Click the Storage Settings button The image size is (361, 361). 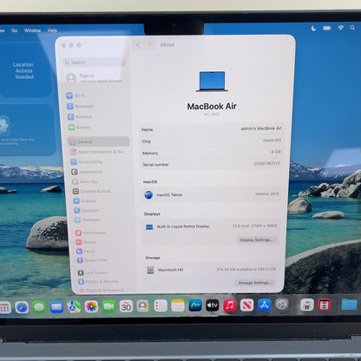254,283
